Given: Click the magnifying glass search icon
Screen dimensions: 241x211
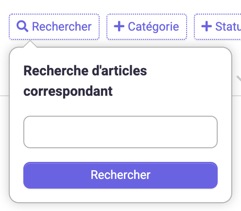Looking at the screenshot, I should (22, 26).
